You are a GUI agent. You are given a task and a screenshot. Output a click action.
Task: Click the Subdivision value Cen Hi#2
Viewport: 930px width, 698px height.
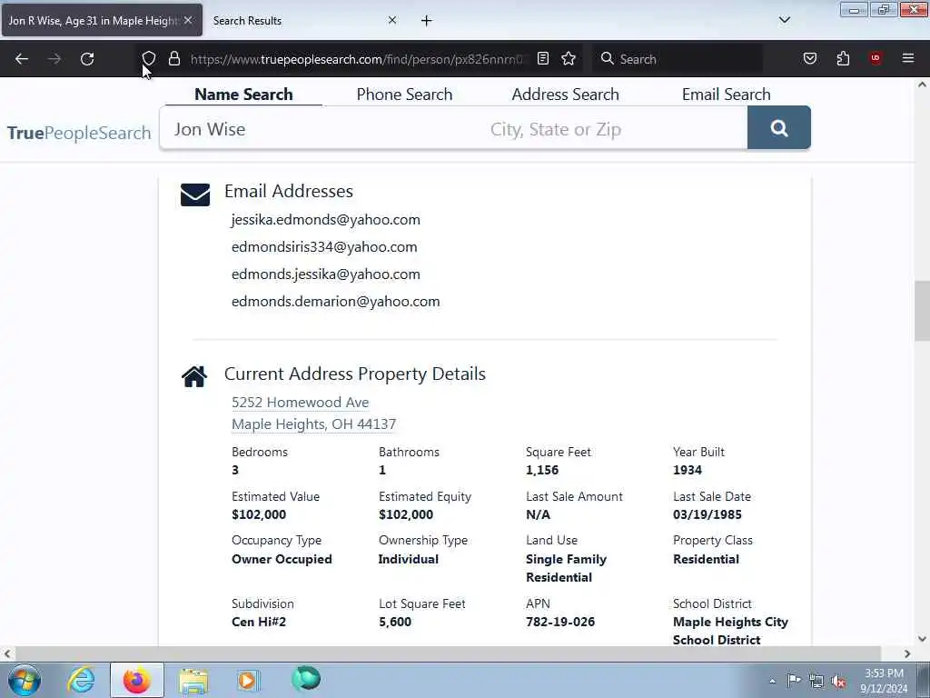pyautogui.click(x=259, y=622)
